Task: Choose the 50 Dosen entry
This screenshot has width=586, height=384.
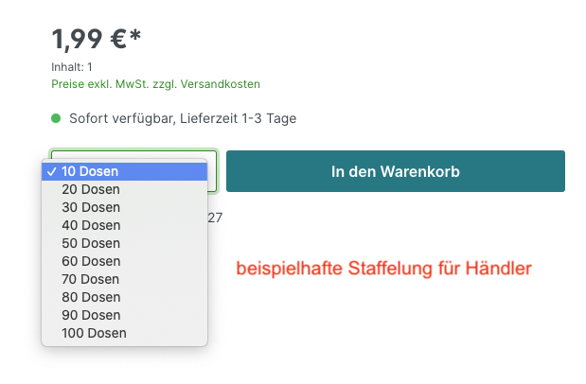Action: pos(91,243)
